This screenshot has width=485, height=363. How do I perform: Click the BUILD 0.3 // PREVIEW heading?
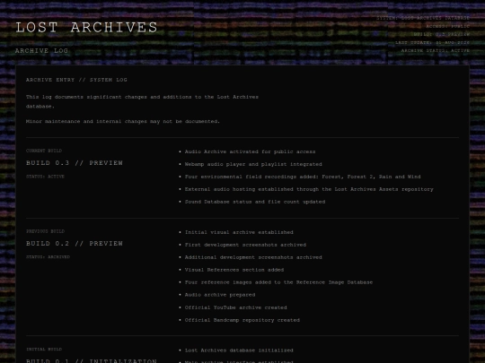[x=75, y=162]
